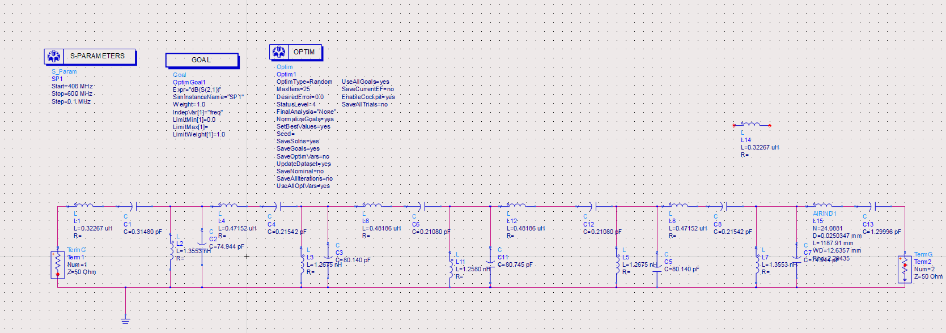Click the Step=0.1 MHz parameter
The height and width of the screenshot is (333, 946).
tap(71, 102)
